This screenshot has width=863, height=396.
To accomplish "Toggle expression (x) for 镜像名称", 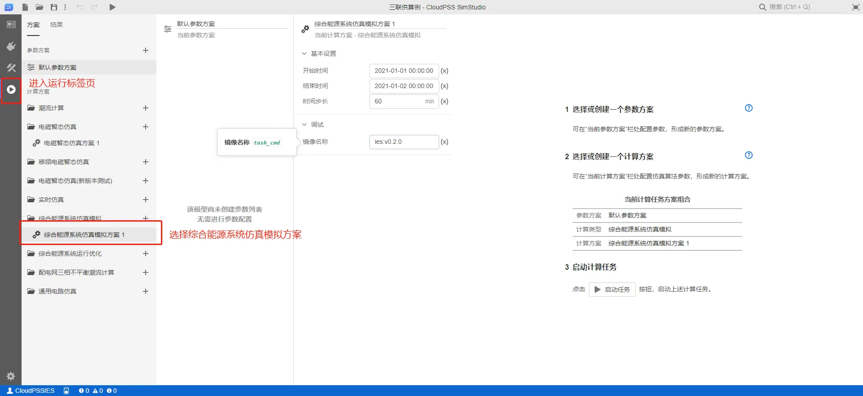I will click(445, 142).
